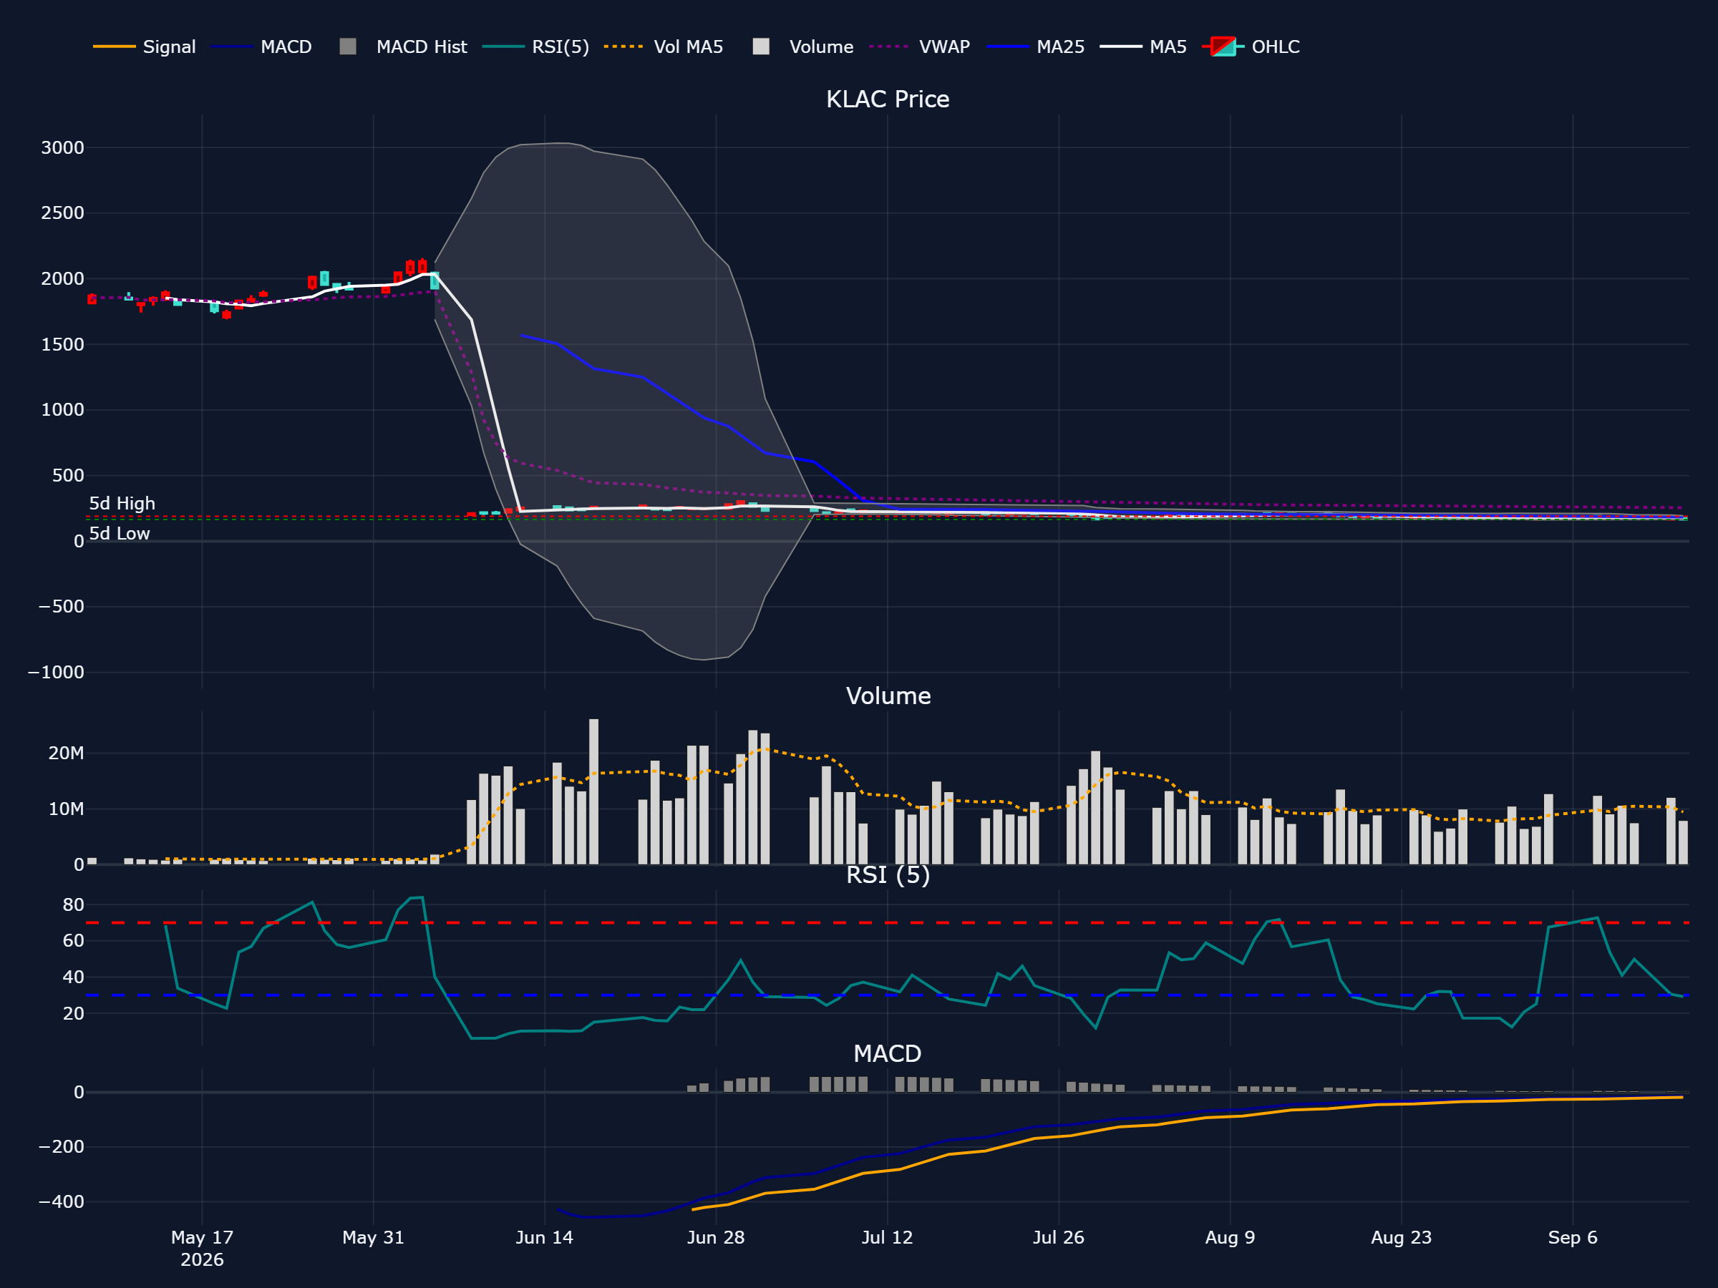The height and width of the screenshot is (1288, 1718).
Task: Toggle the MACD Hist legend entry
Action: (403, 47)
